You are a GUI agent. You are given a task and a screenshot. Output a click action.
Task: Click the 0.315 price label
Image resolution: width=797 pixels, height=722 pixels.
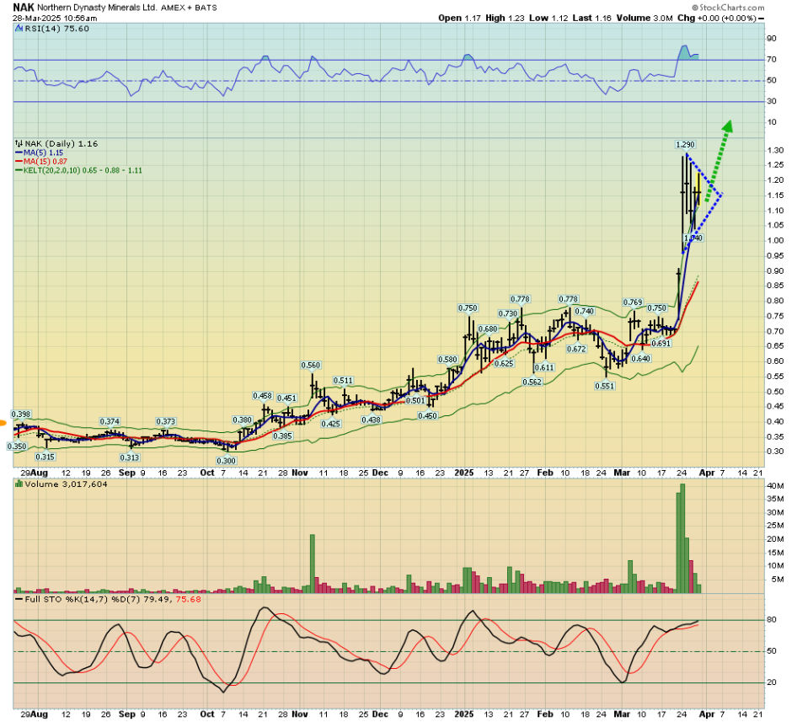(x=45, y=457)
